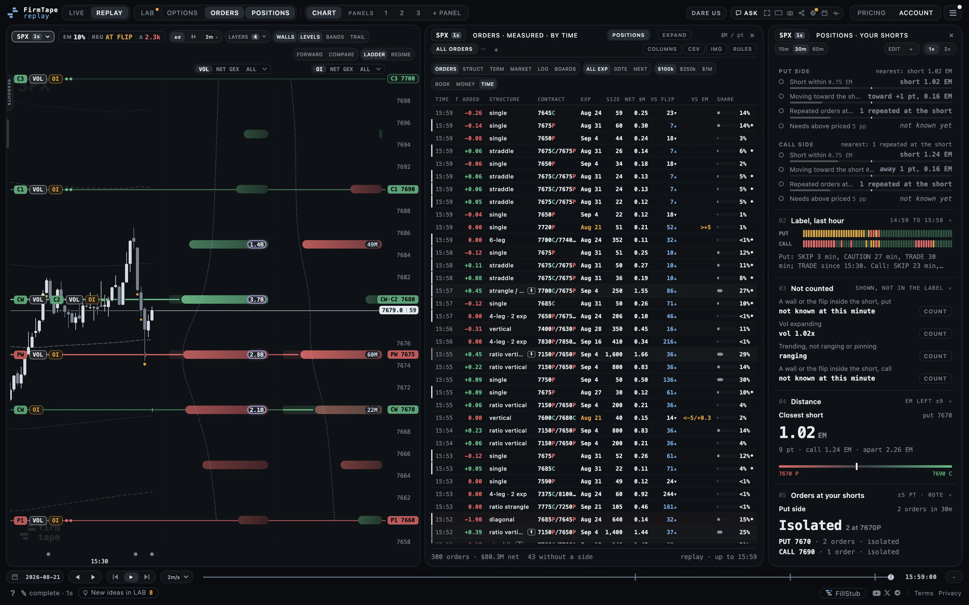Screen dimensions: 969x605
Task: Click the share icon in top toolbar
Action: (801, 13)
